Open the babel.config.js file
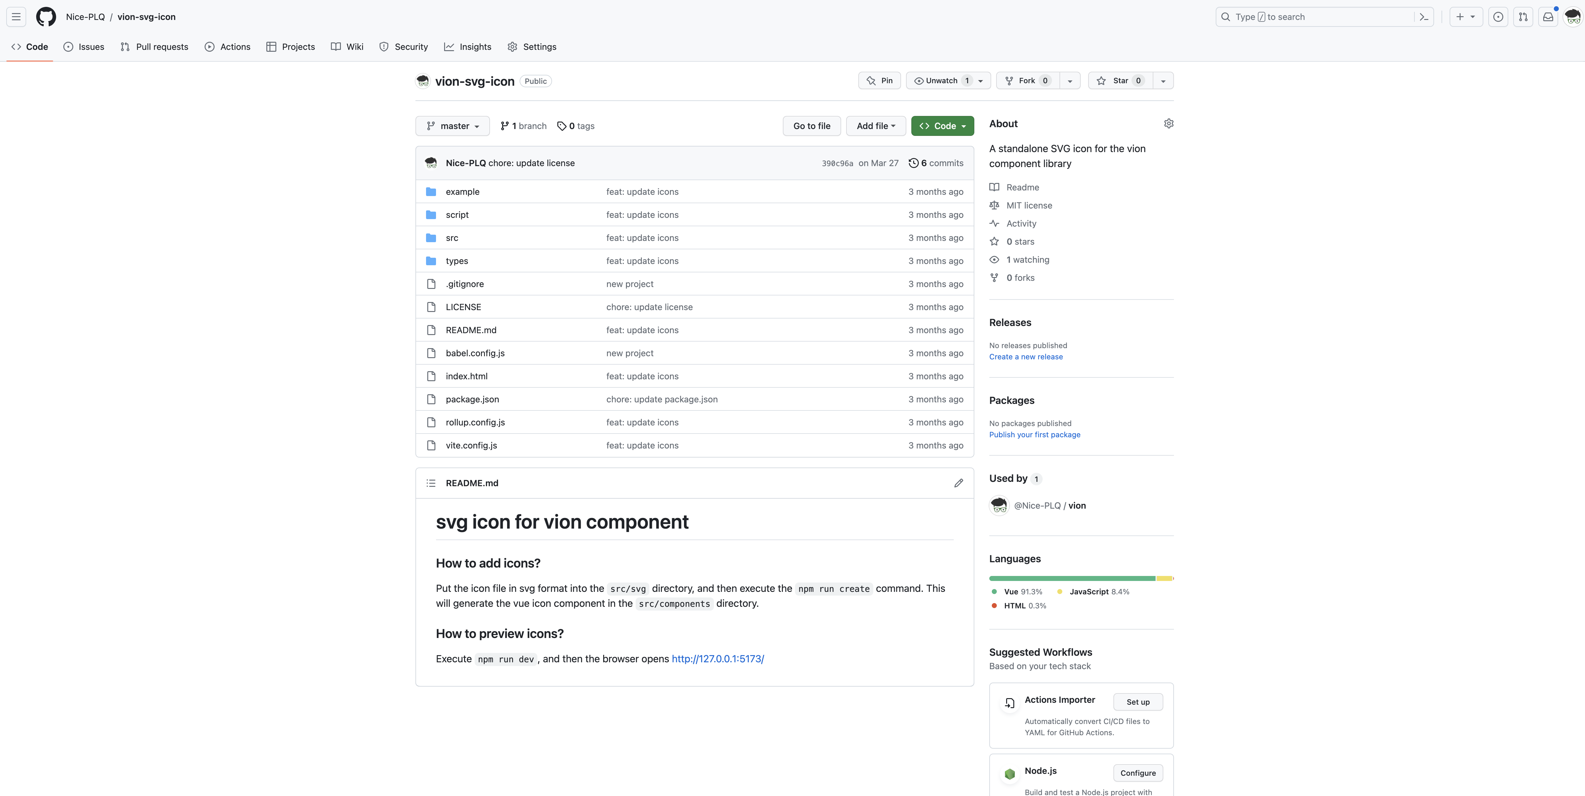The width and height of the screenshot is (1585, 796). coord(475,353)
